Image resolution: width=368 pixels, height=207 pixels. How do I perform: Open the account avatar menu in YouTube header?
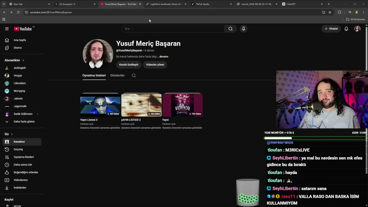point(357,29)
